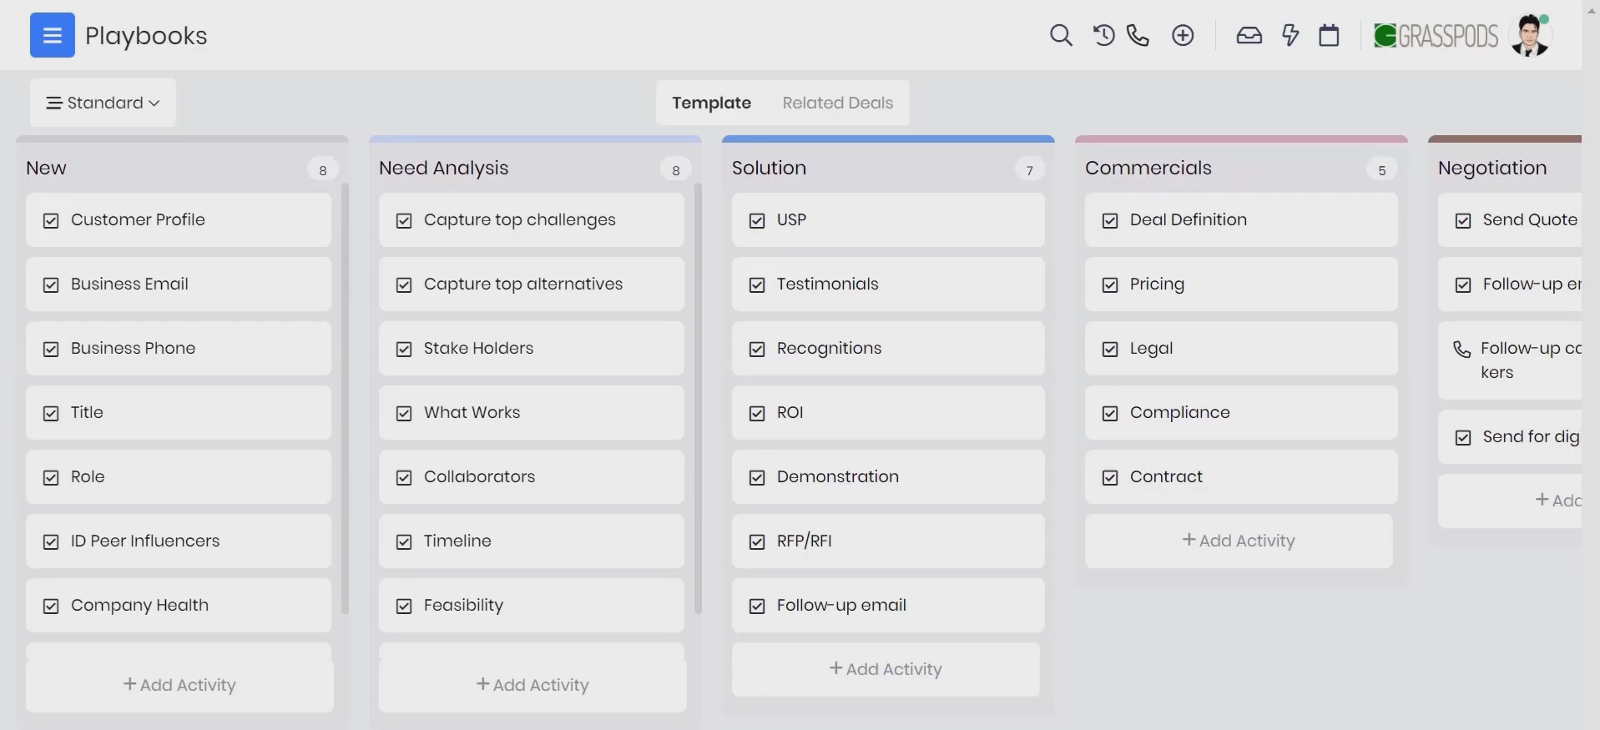The width and height of the screenshot is (1600, 730).
Task: Add Activity in the Solution column
Action: (x=886, y=669)
